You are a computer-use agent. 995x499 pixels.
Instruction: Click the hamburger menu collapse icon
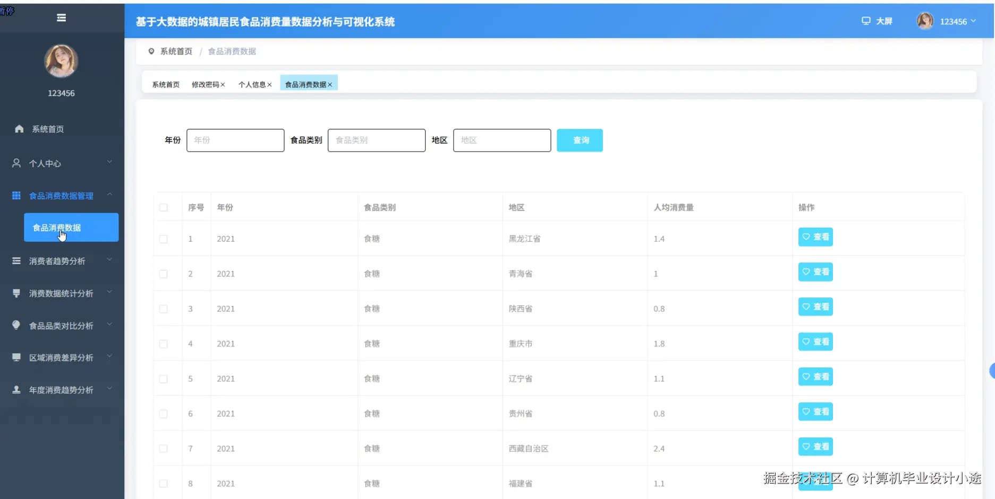coord(61,17)
